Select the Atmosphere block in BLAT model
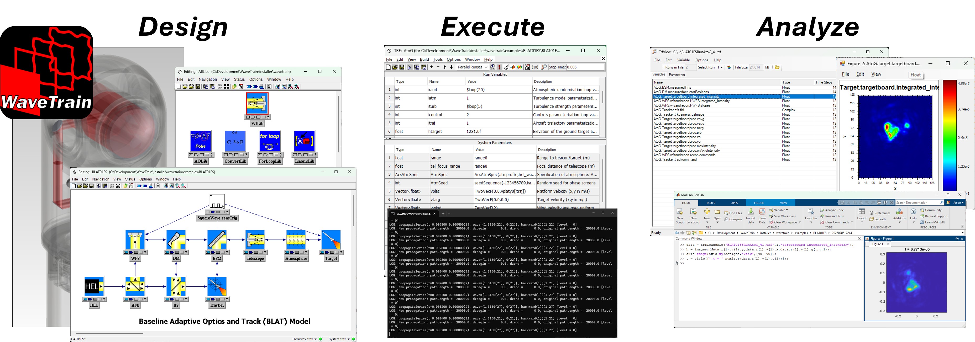 pyautogui.click(x=296, y=239)
